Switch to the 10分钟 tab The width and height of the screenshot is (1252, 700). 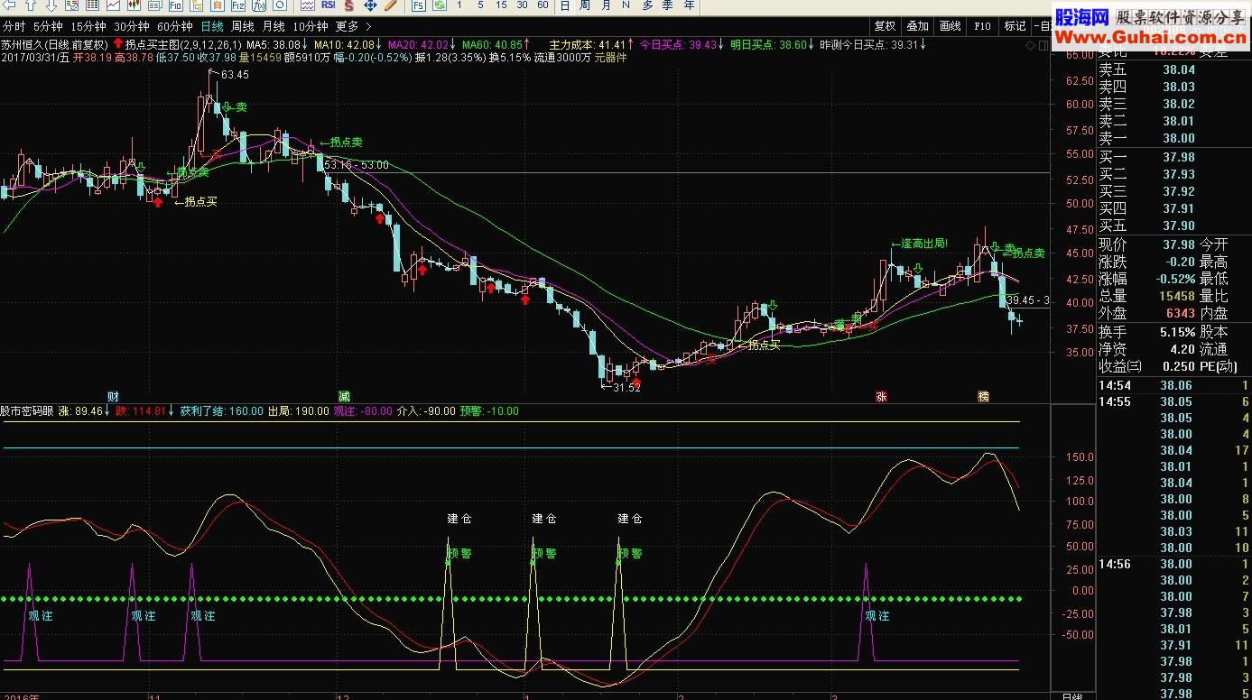pos(311,26)
